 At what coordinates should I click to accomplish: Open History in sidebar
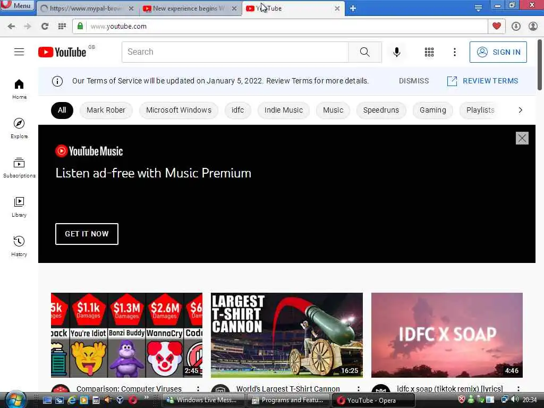point(19,246)
